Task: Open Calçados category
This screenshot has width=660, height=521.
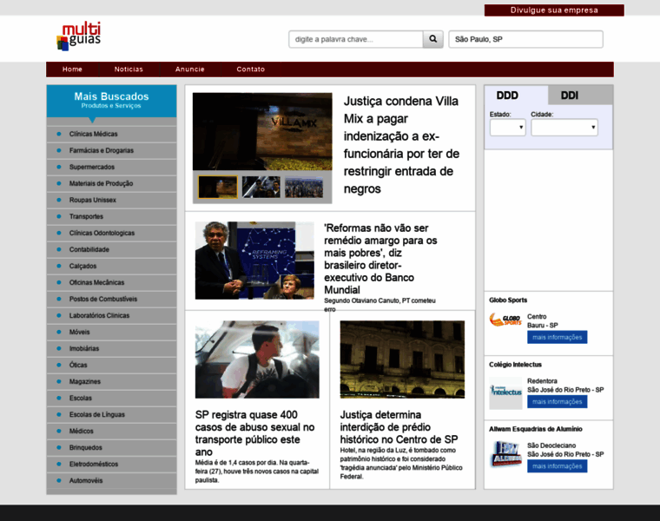Action: point(111,266)
